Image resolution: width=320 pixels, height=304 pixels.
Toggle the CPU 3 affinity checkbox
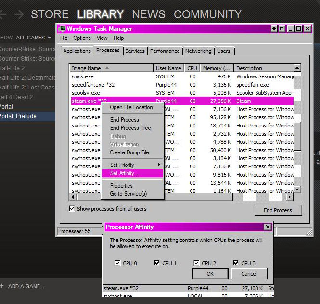coord(236,263)
